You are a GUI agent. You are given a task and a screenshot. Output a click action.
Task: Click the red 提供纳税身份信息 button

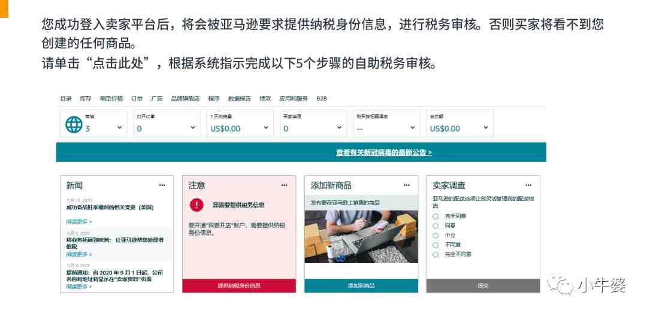239,285
